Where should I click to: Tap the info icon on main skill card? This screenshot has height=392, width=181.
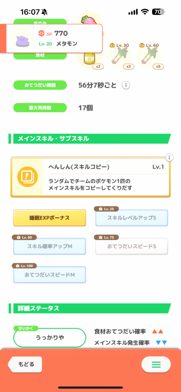pos(169,157)
